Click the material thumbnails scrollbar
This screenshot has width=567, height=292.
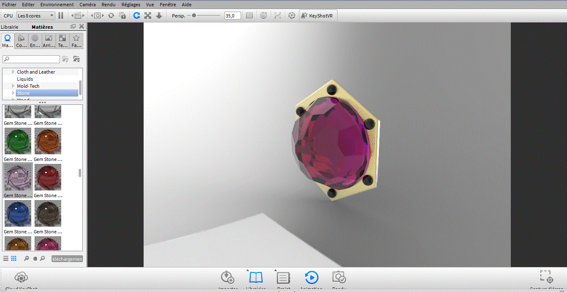[80, 173]
